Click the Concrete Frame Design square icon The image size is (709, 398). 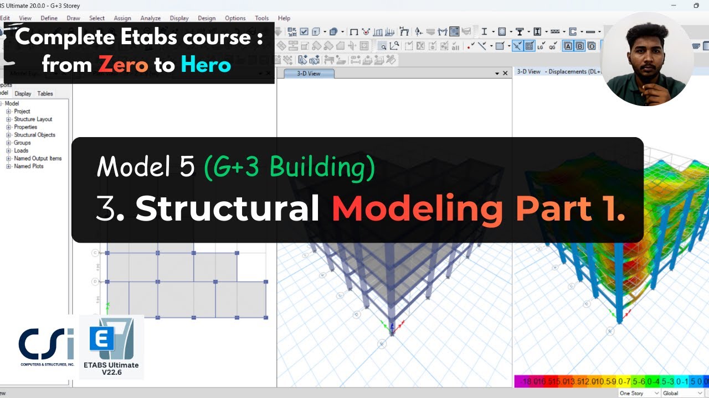click(502, 32)
